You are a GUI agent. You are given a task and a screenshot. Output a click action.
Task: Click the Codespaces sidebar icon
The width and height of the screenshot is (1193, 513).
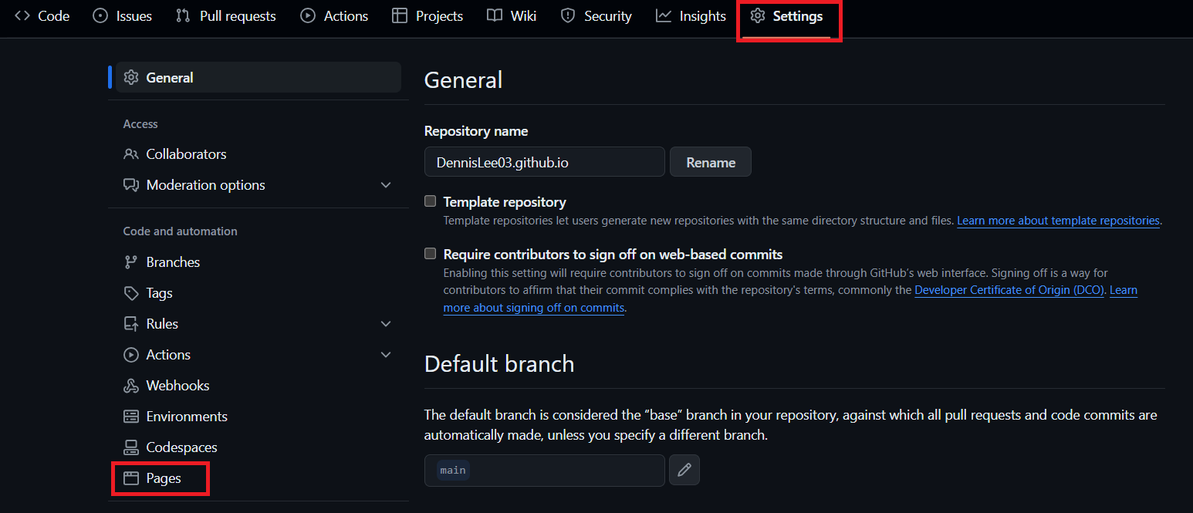131,447
